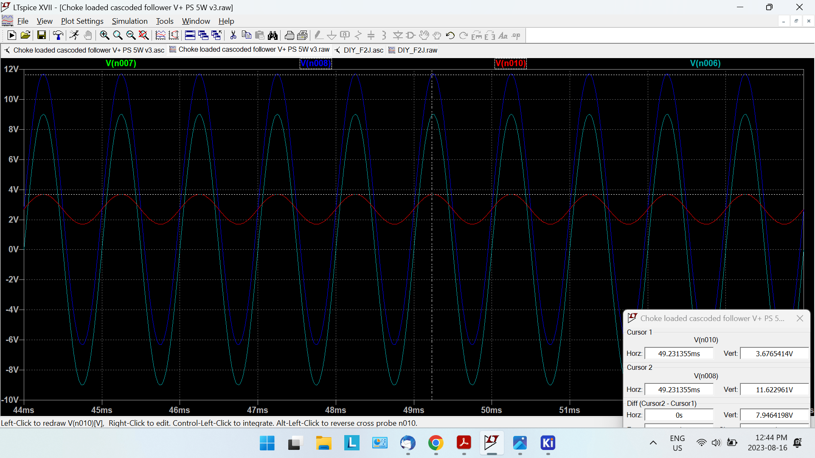Image resolution: width=815 pixels, height=458 pixels.
Task: Open the File menu
Action: 22,21
